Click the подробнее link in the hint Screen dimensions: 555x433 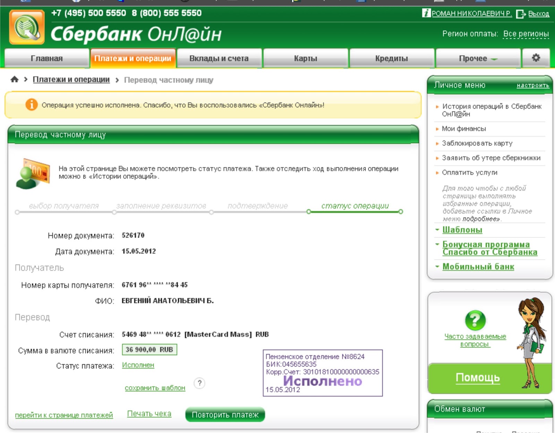tap(481, 219)
